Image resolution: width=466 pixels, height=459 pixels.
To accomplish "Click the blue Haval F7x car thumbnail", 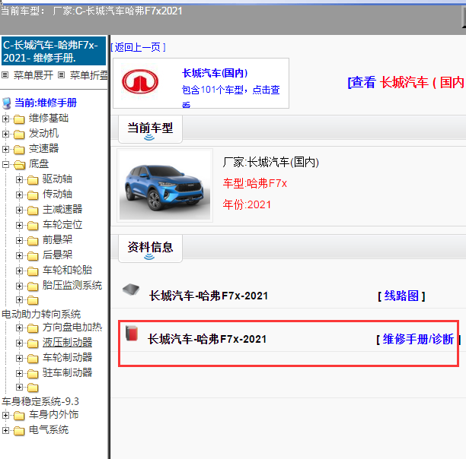I will (x=164, y=185).
